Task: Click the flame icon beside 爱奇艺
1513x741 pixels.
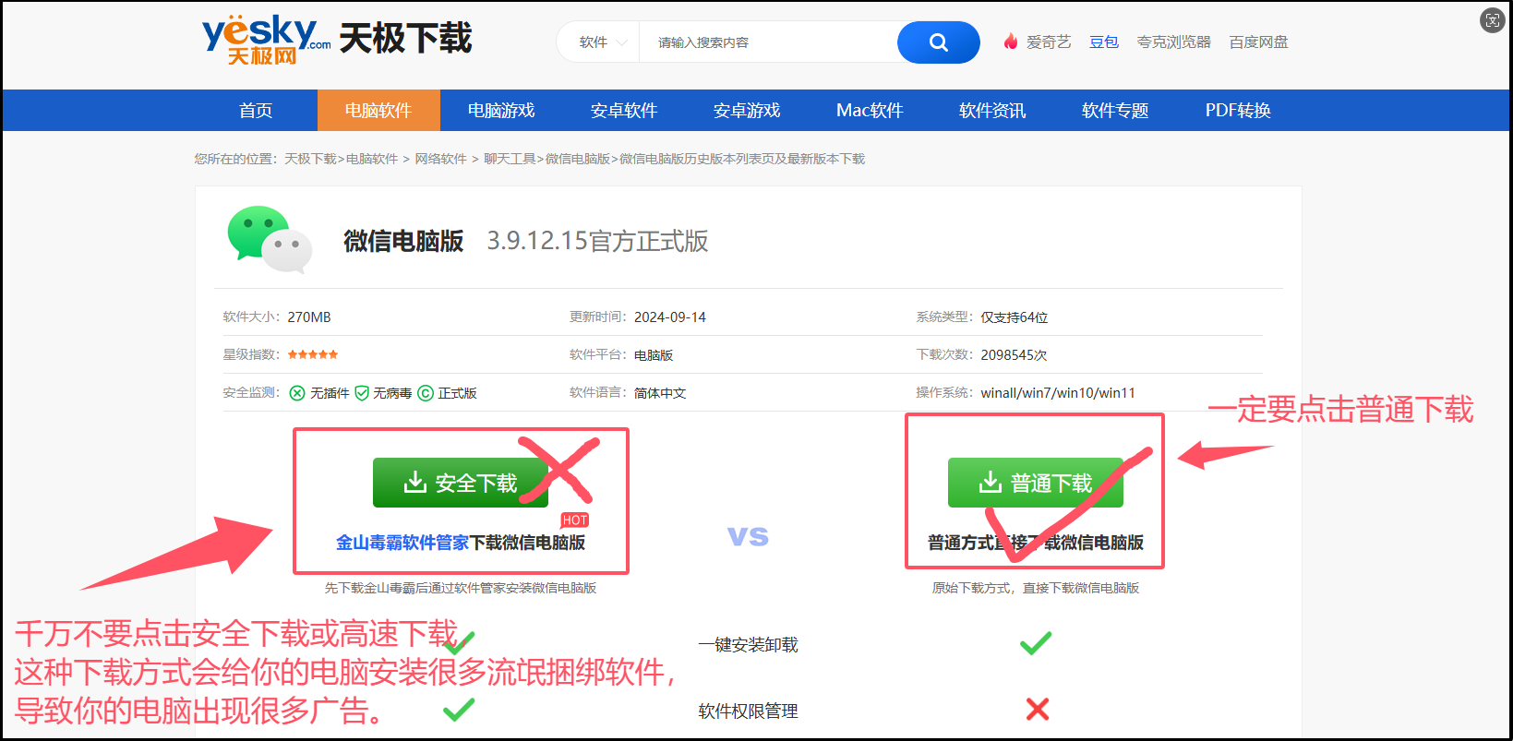Action: pos(1011,42)
